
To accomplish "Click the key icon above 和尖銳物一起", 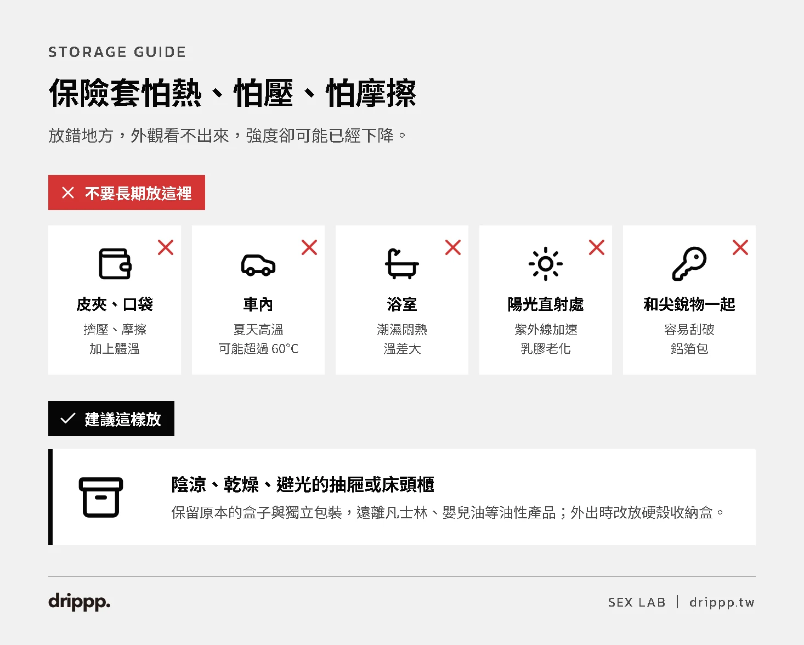I will 689,264.
